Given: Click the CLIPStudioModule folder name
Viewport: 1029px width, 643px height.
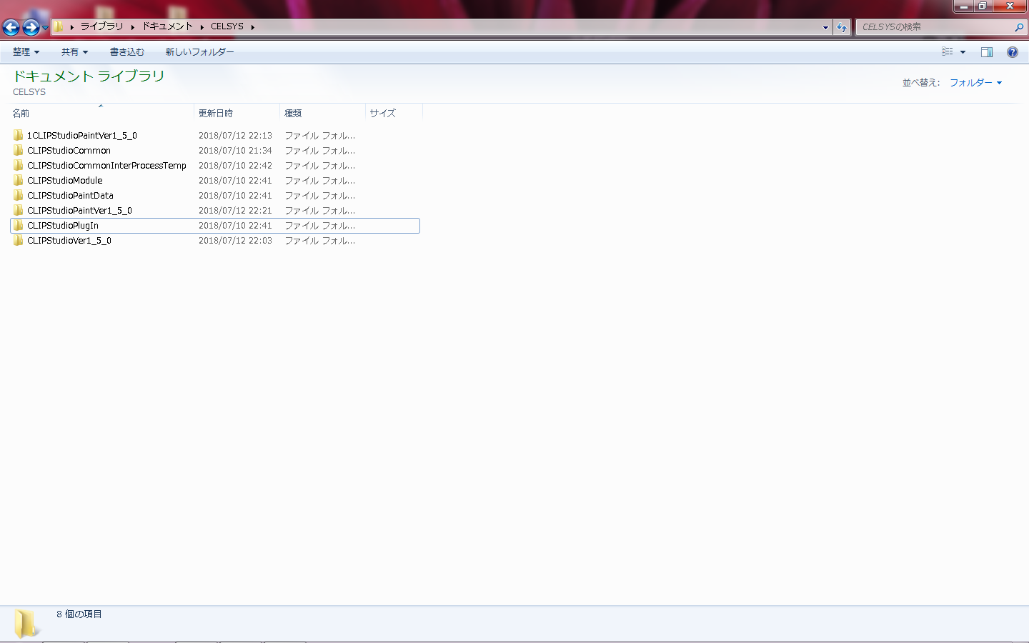Looking at the screenshot, I should click(x=65, y=181).
